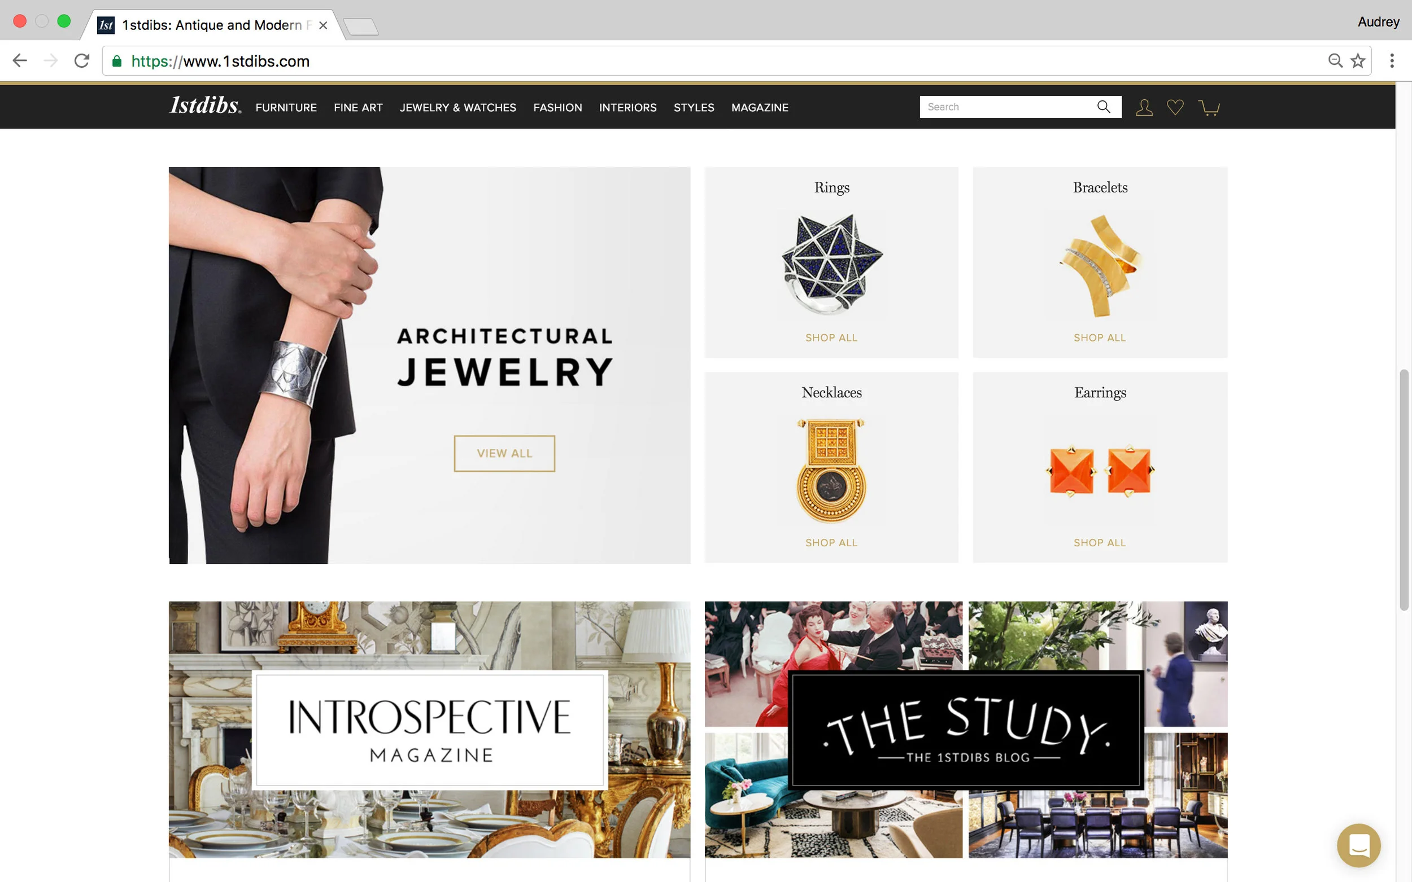
Task: Click View All for Architectural Jewelry
Action: (x=504, y=453)
